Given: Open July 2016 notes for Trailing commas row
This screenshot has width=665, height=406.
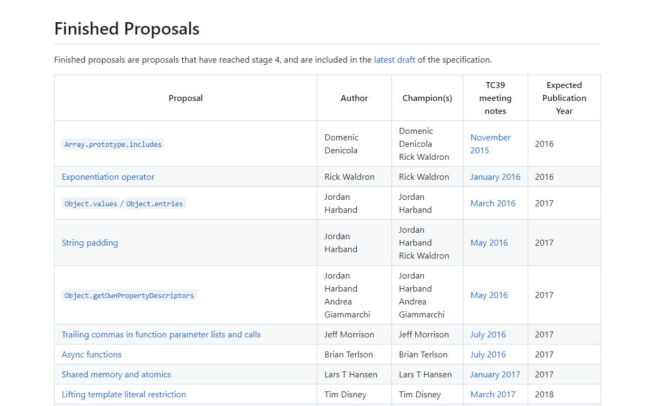Looking at the screenshot, I should tap(488, 335).
